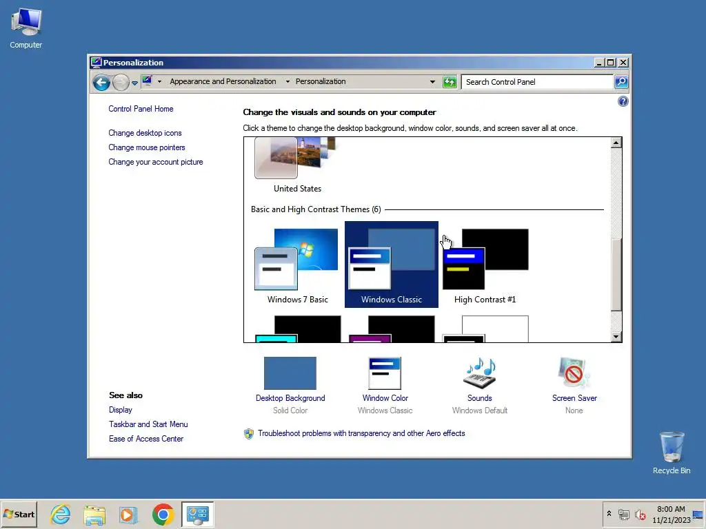Click the Window Color link

coord(385,398)
